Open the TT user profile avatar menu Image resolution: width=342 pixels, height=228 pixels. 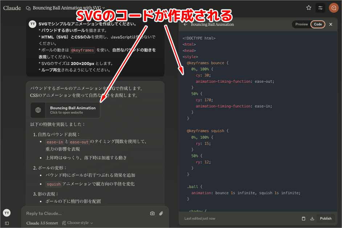point(7,213)
